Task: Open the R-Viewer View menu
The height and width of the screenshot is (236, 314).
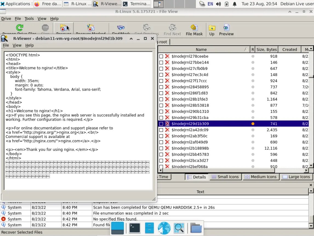Action: point(17,45)
